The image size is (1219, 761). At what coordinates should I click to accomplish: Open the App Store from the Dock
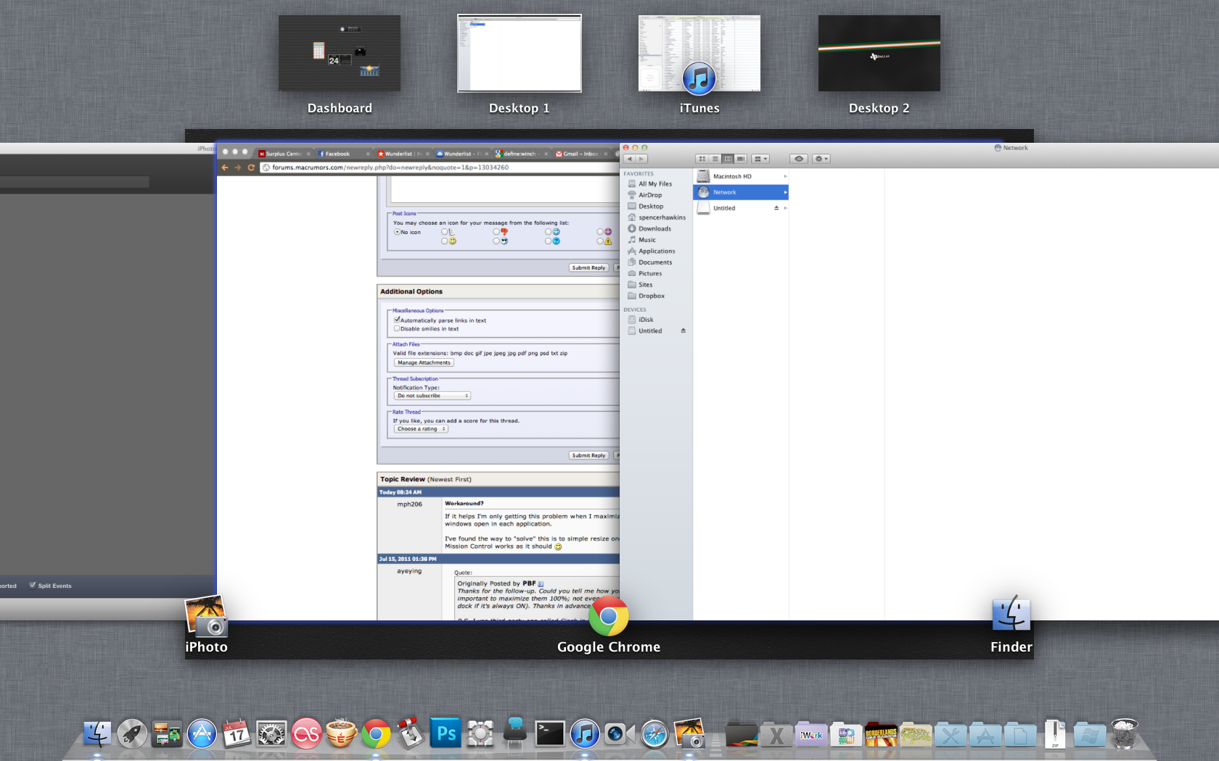(x=202, y=734)
